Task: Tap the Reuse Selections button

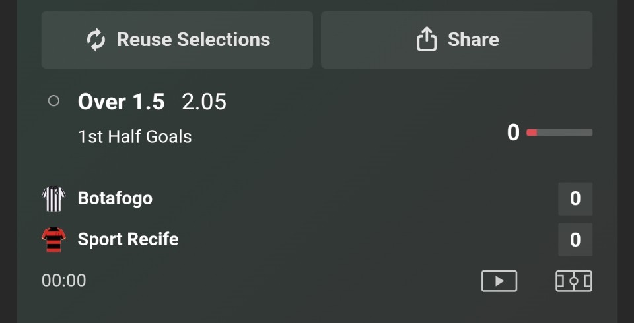Action: click(x=177, y=40)
